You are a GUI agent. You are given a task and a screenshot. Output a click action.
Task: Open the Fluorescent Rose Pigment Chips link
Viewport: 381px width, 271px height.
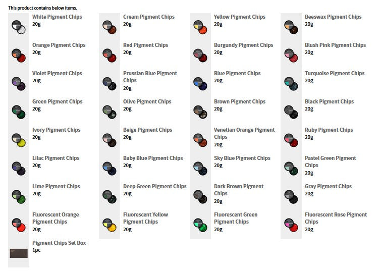[x=336, y=218]
